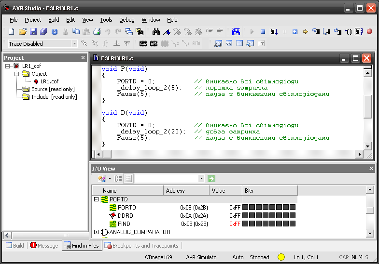This screenshot has height=264, width=379.
Task: Click the Run icon with down arrow
Action: pyautogui.click(x=274, y=32)
